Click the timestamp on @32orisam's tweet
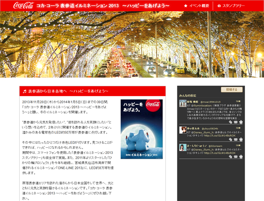Viewport: 264px width, 201px height. point(238,145)
